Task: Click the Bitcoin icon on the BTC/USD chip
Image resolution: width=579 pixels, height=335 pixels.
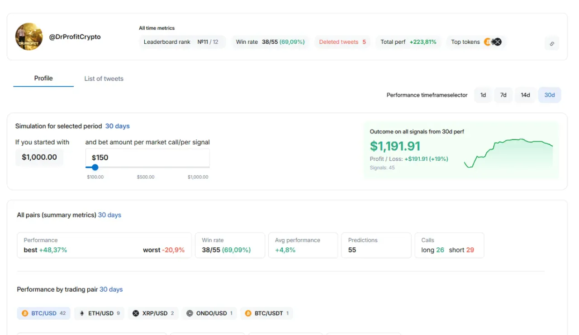Action: 25,313
